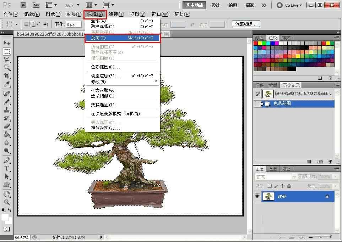
Task: Select the Horizontal Type tool
Action: [x=7, y=168]
